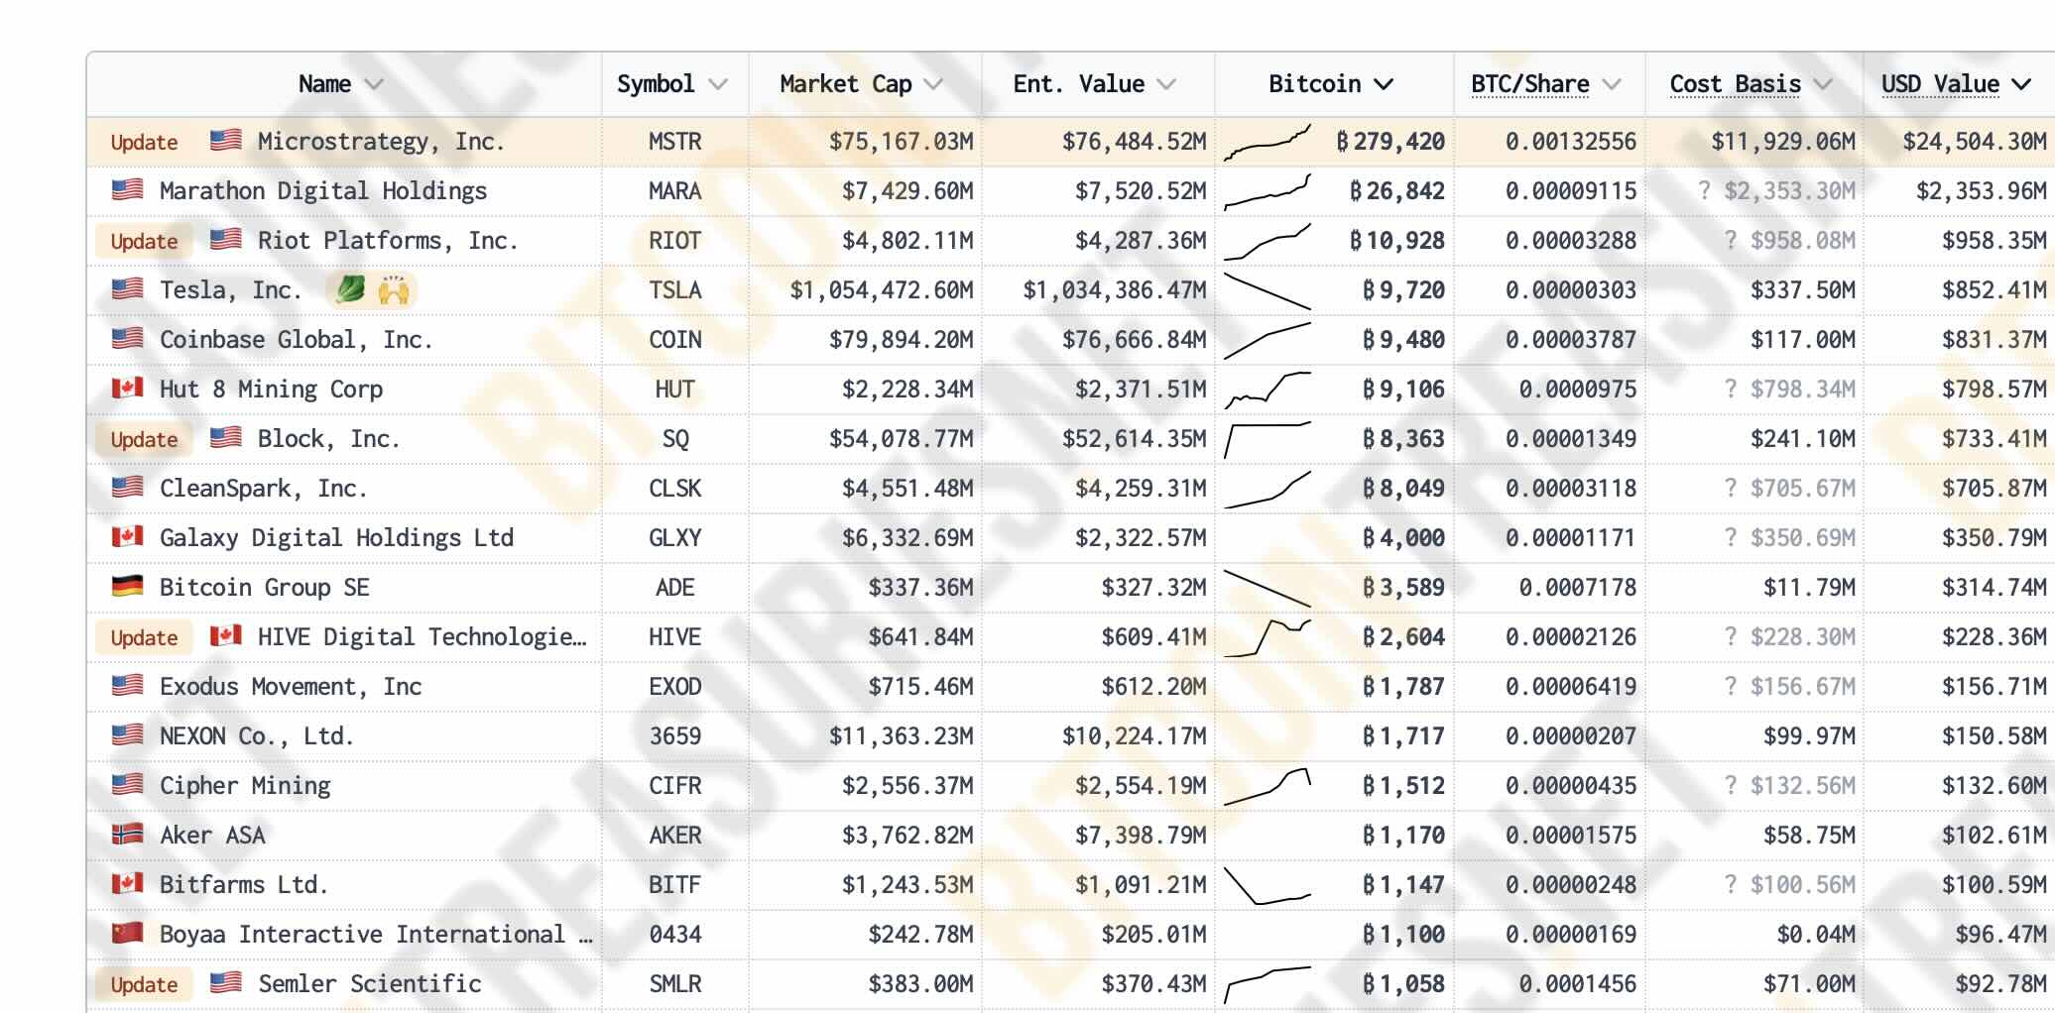Click the raised hands emoji beside Tesla
The height and width of the screenshot is (1013, 2055).
coord(394,289)
